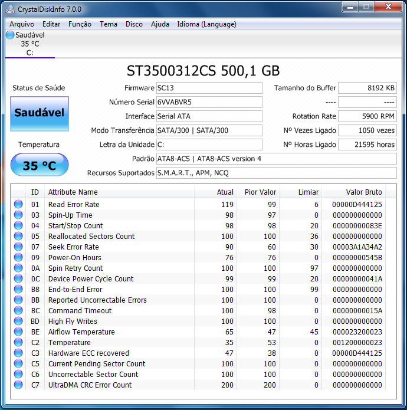Click the Modo Transferência field SATA/300
This screenshot has width=407, height=410.
click(x=209, y=130)
